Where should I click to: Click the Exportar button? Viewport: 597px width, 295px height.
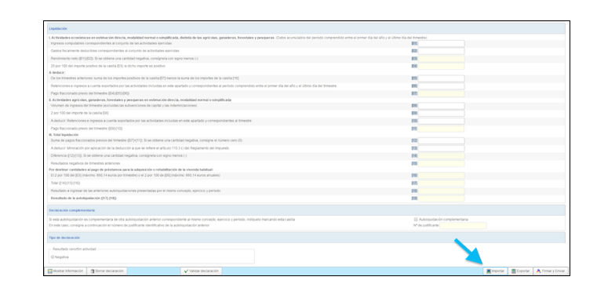point(520,271)
